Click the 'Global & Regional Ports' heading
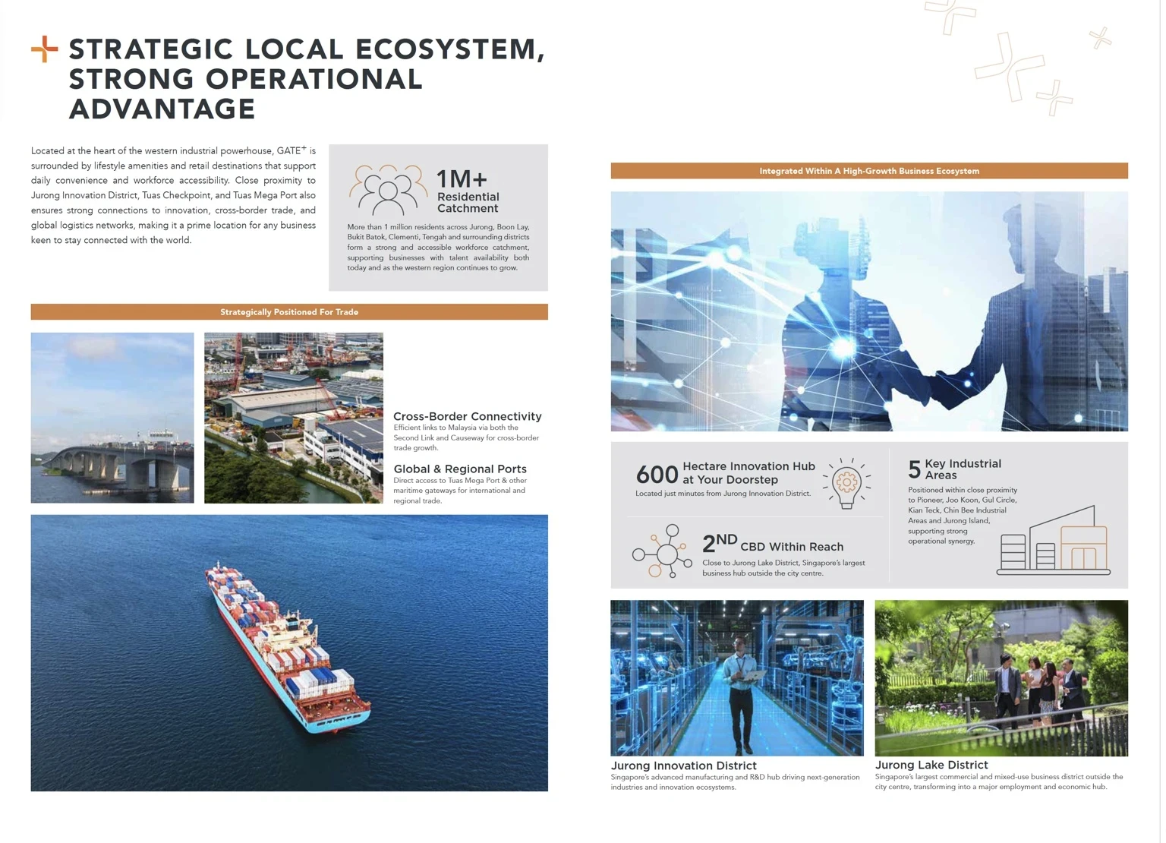This screenshot has height=843, width=1166. tap(460, 469)
